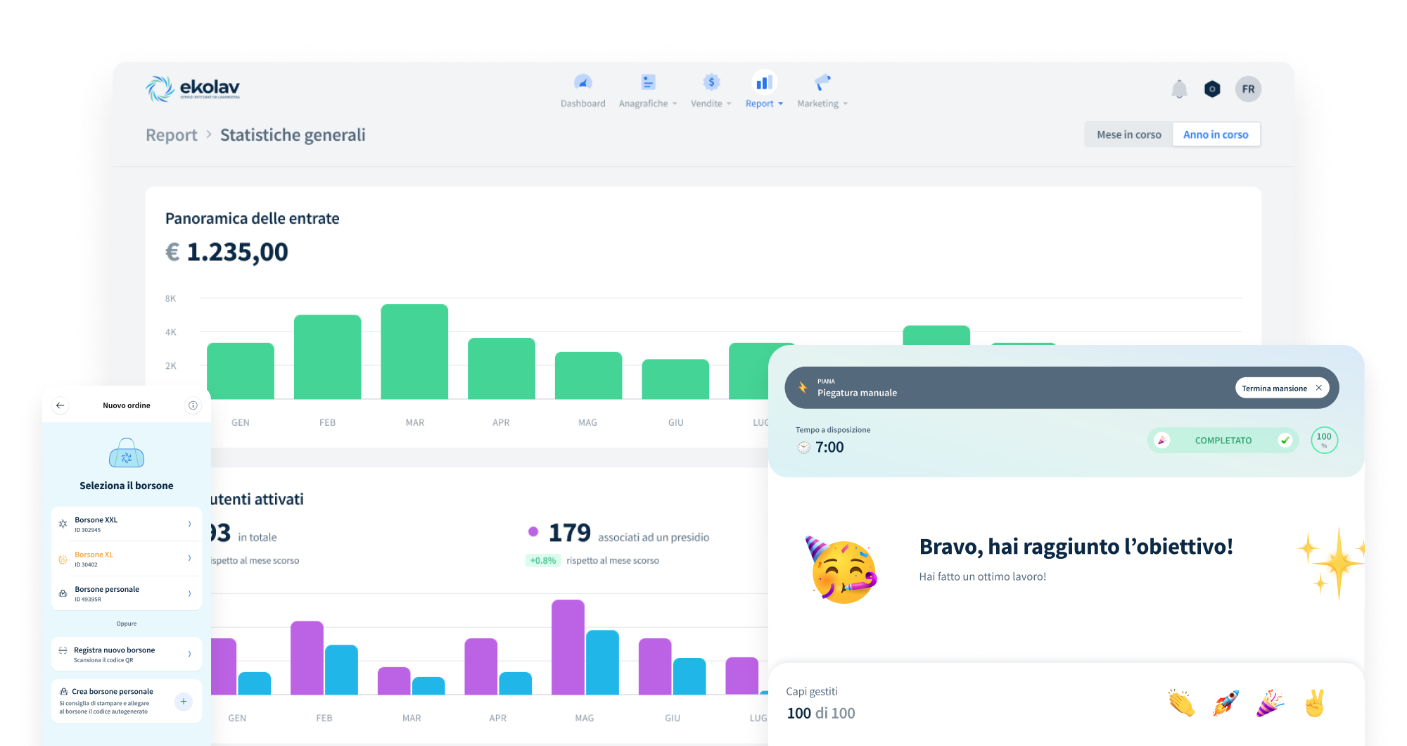Go to Dashboard from the top navigation
The image size is (1407, 746).
click(x=582, y=91)
